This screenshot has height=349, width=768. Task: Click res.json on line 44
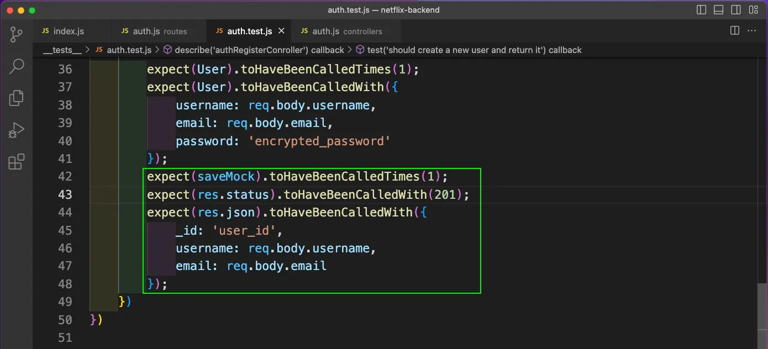(x=227, y=213)
